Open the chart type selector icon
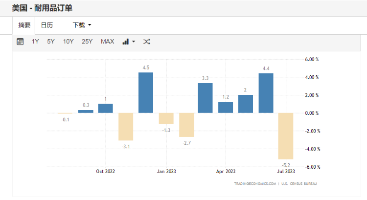 pyautogui.click(x=126, y=42)
